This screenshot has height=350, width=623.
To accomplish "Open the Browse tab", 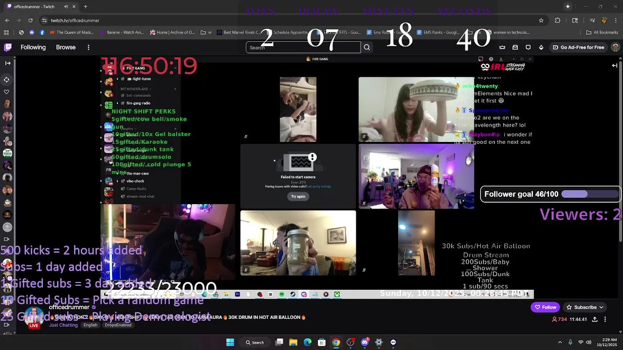I will 66,47.
